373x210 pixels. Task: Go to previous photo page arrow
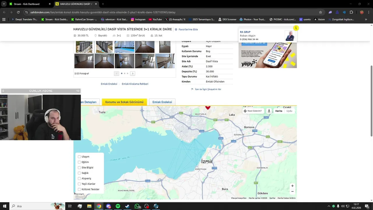coord(117,73)
